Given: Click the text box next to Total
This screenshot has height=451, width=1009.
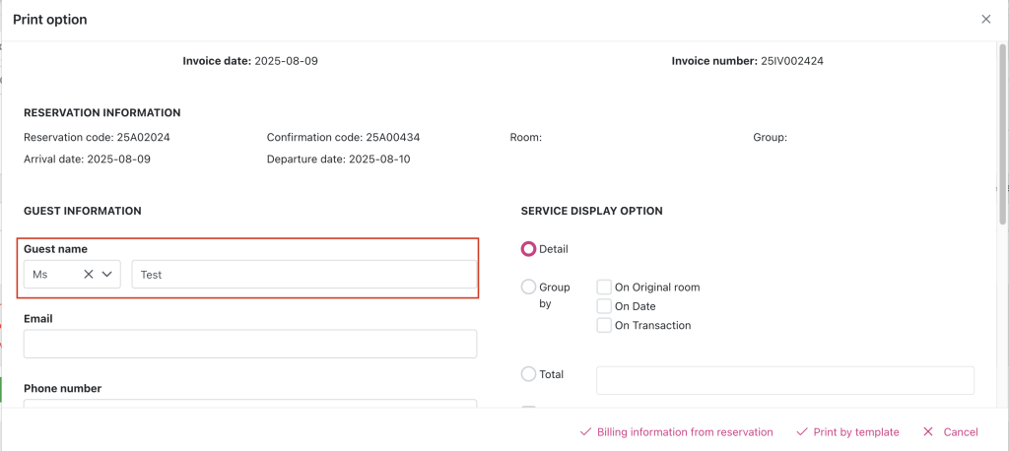Looking at the screenshot, I should coord(784,380).
